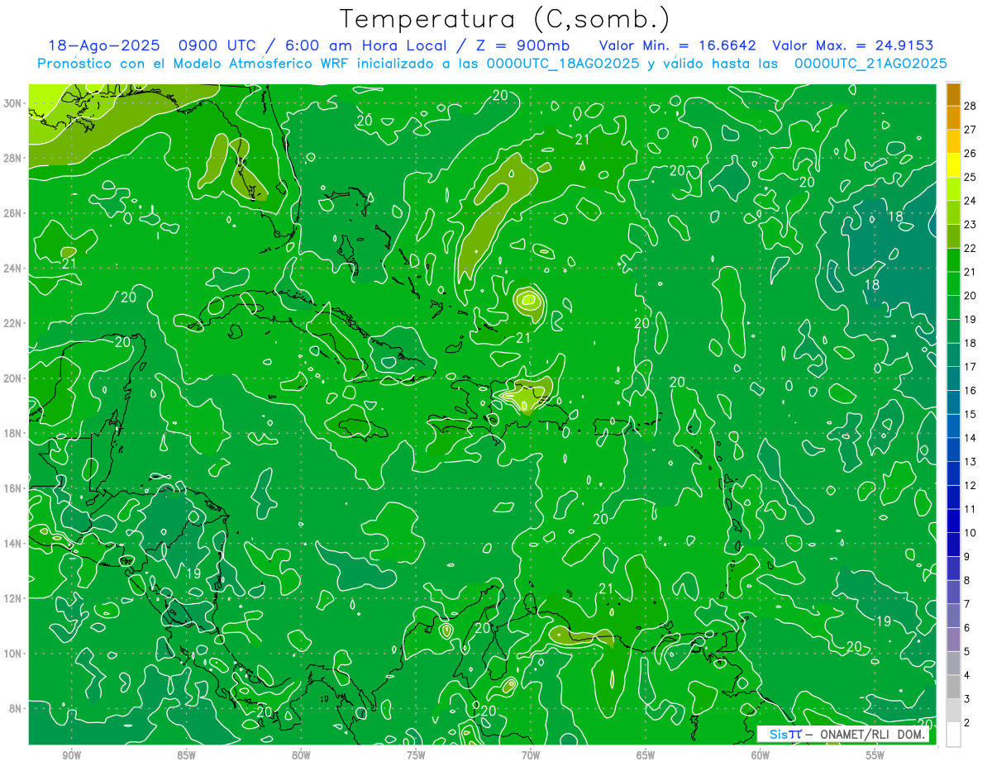Image resolution: width=992 pixels, height=766 pixels.
Task: Click the color scale label "26"
Action: tap(971, 154)
